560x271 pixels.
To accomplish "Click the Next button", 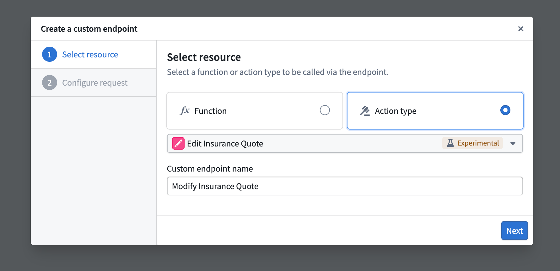I will (x=514, y=231).
